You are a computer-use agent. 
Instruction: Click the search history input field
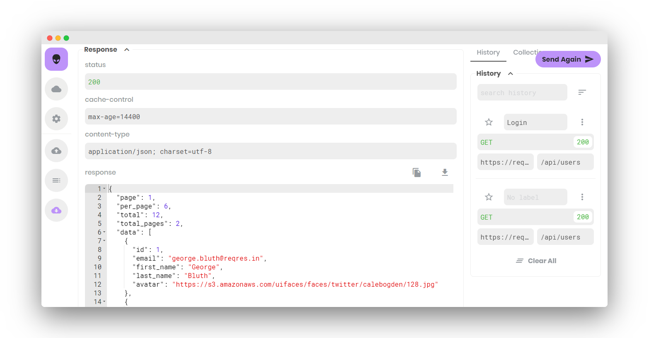pyautogui.click(x=522, y=92)
